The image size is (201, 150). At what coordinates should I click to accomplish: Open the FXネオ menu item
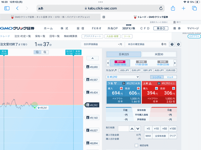97,28
